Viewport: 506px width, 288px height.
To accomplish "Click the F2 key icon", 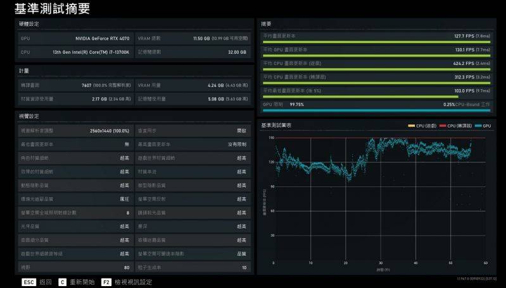I will [107, 282].
